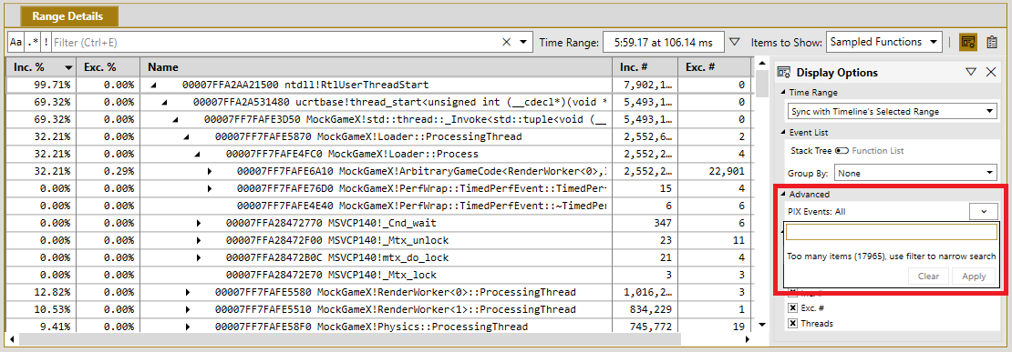This screenshot has width=1012, height=352.
Task: Toggle match case (Aa) filter option
Action: click(x=15, y=43)
